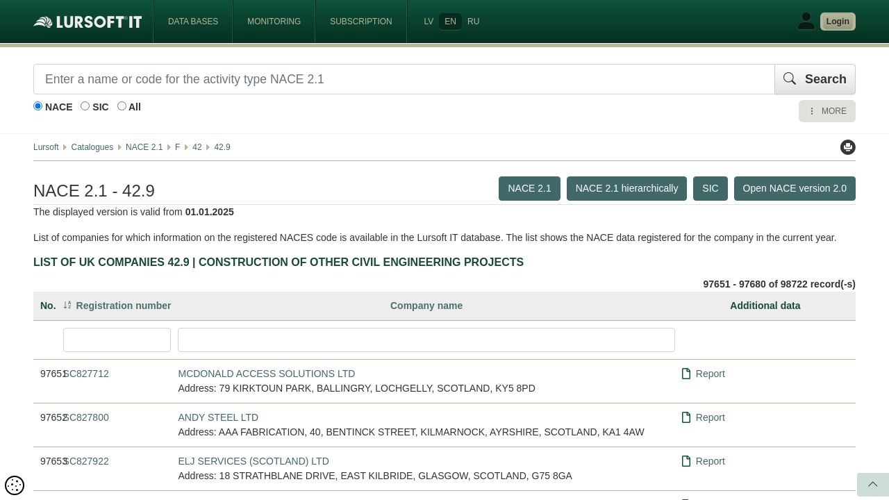Click the address 79 KIRKTOUN PARK, BALLINGRY
This screenshot has height=500, width=889.
tap(357, 388)
